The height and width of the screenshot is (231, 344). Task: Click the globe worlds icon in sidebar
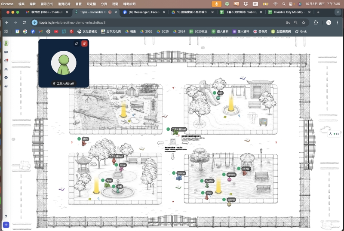pyautogui.click(x=6, y=77)
